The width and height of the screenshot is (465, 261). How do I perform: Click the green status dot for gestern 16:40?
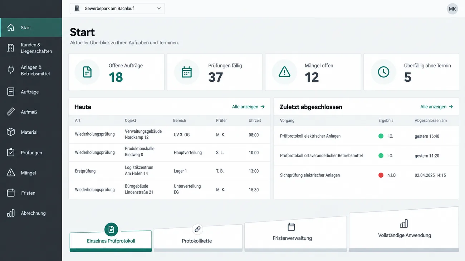click(381, 136)
